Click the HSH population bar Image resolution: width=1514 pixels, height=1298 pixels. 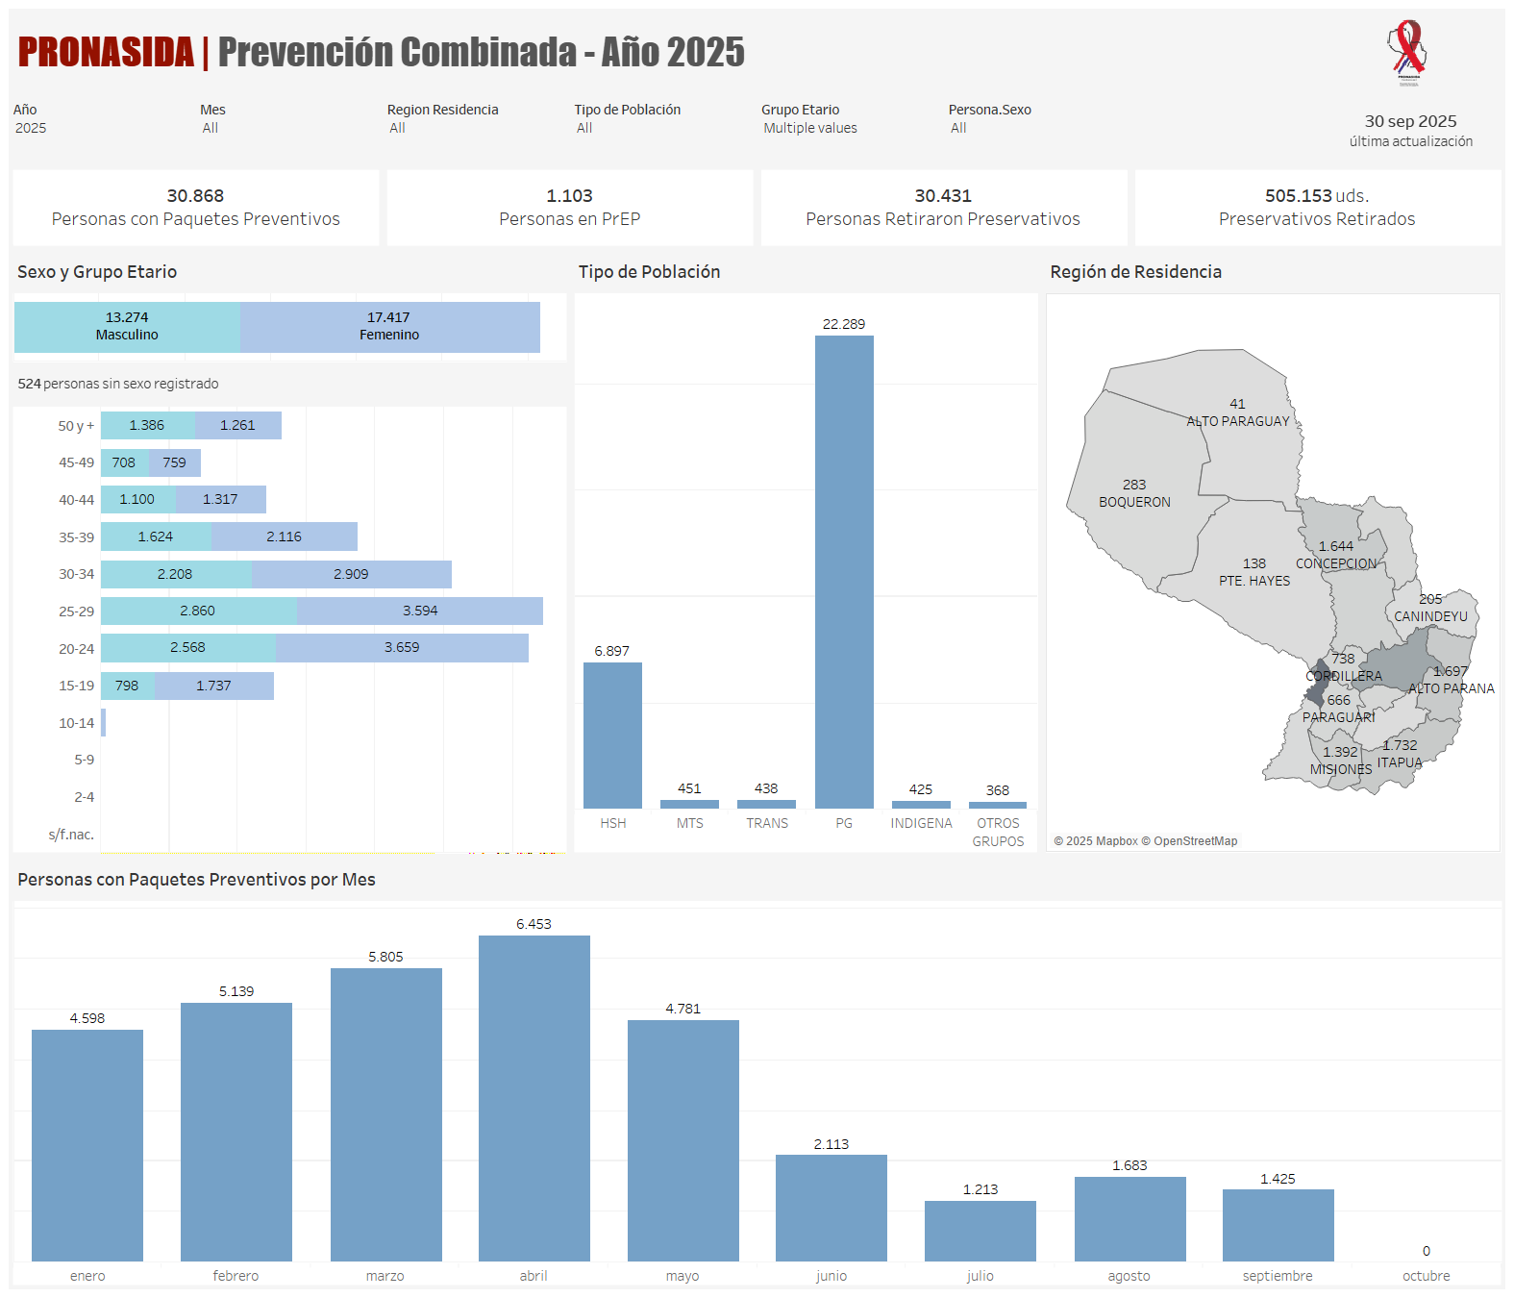612,735
